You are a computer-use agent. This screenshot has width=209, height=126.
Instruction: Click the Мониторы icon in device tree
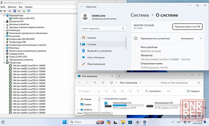coord(7,48)
